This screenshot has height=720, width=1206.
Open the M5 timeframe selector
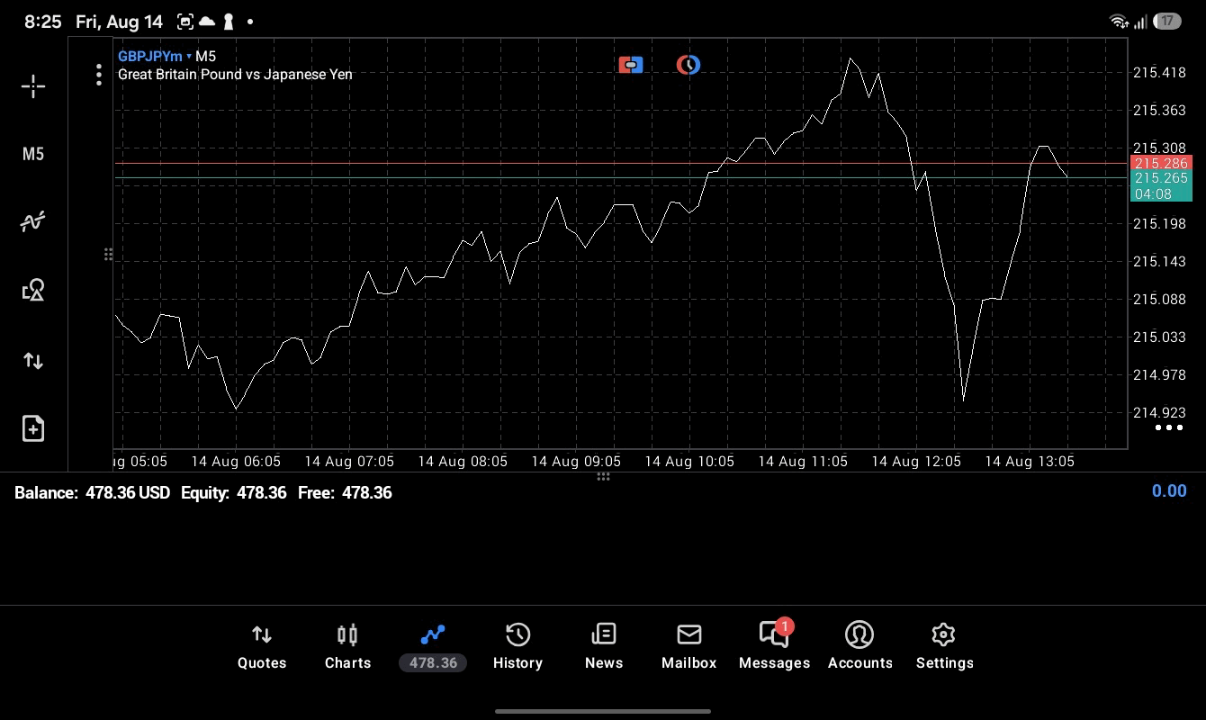tap(33, 154)
